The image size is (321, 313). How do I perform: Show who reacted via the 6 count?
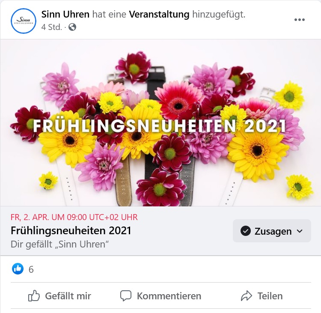[31, 269]
